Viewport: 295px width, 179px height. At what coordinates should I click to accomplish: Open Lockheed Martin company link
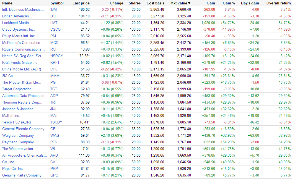[17, 23]
